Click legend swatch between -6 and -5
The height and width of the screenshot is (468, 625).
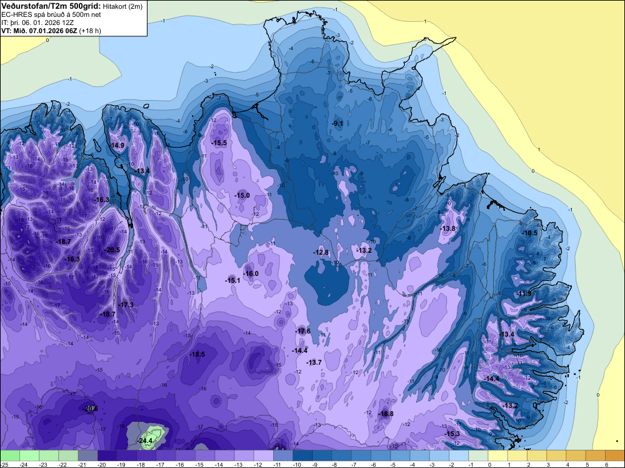pyautogui.click(x=381, y=455)
